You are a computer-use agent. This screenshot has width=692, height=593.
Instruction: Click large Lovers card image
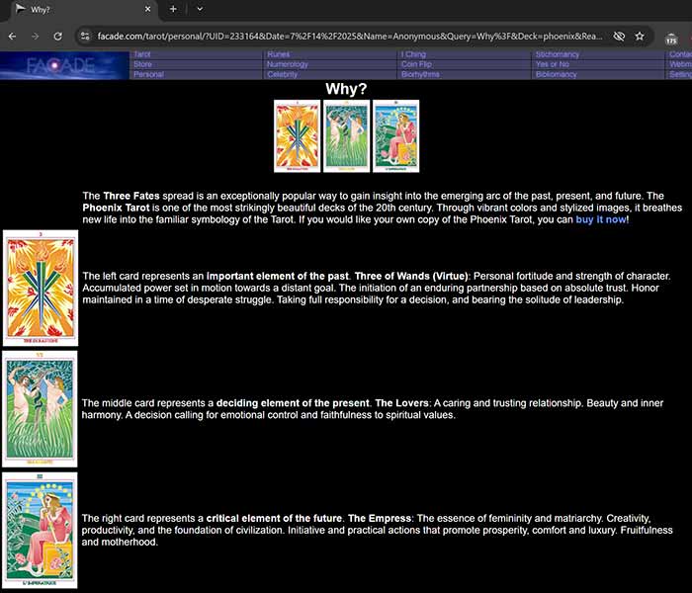(x=40, y=409)
